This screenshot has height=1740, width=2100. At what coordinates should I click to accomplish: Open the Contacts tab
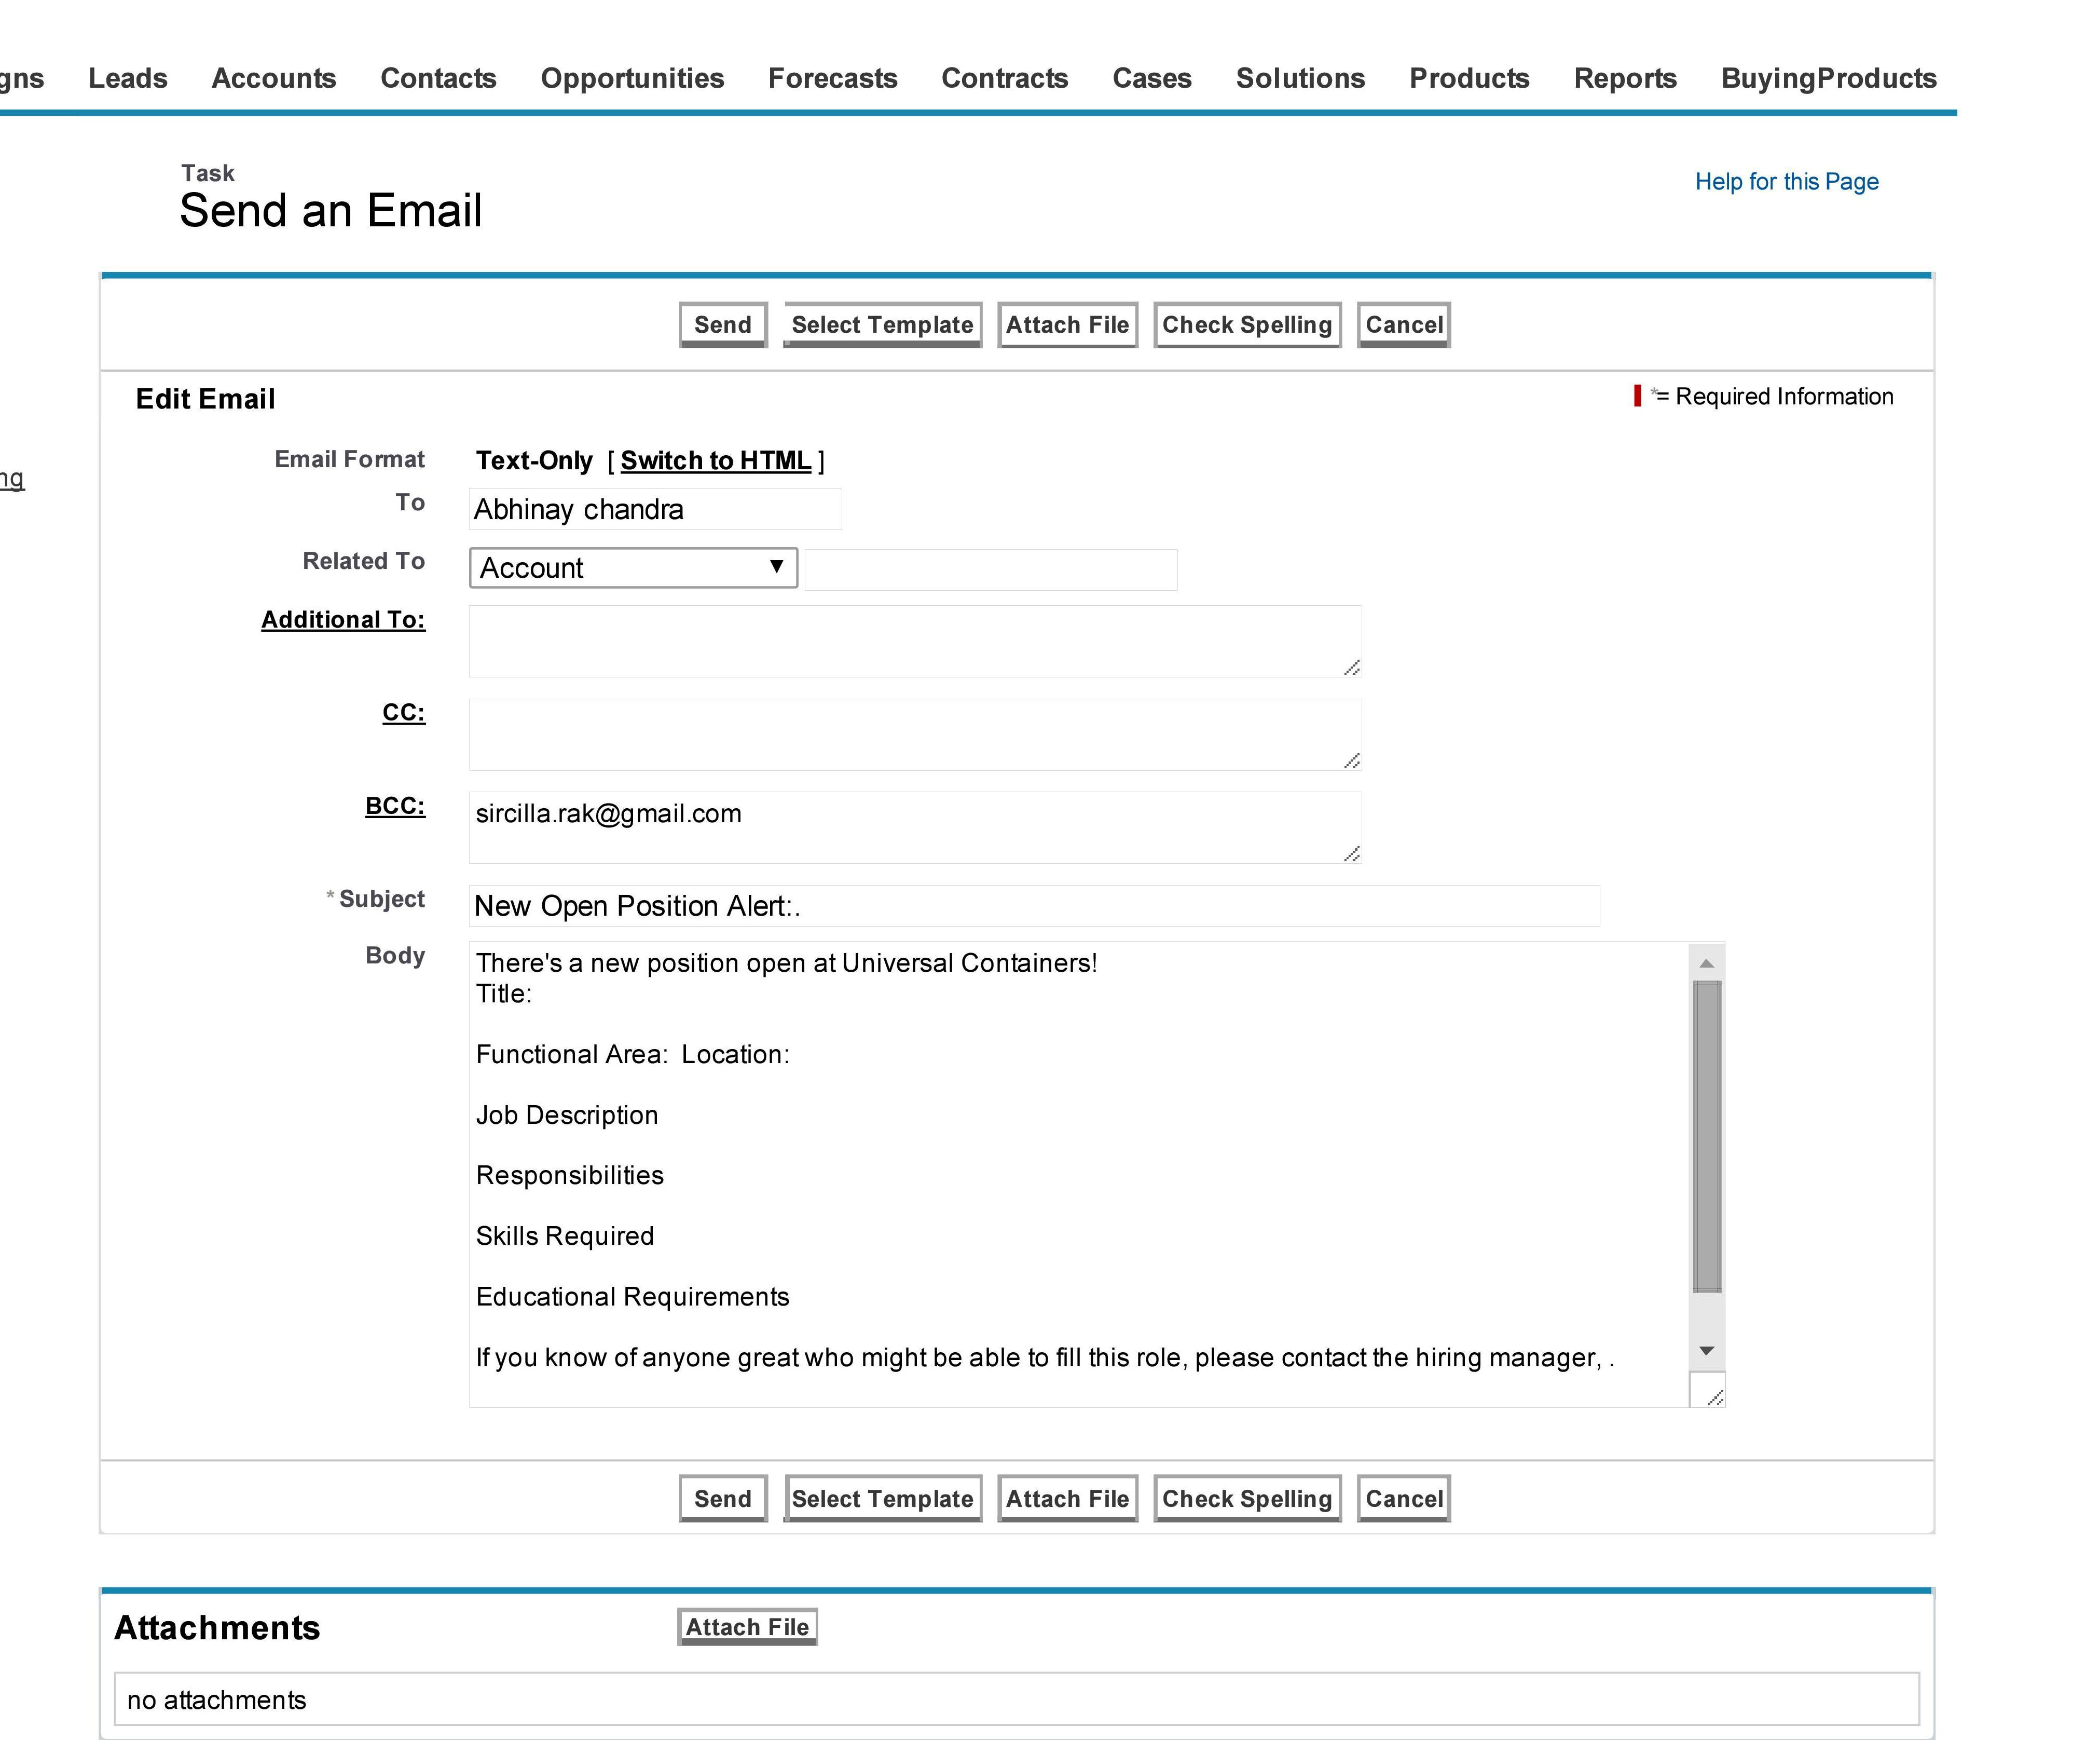[x=438, y=78]
